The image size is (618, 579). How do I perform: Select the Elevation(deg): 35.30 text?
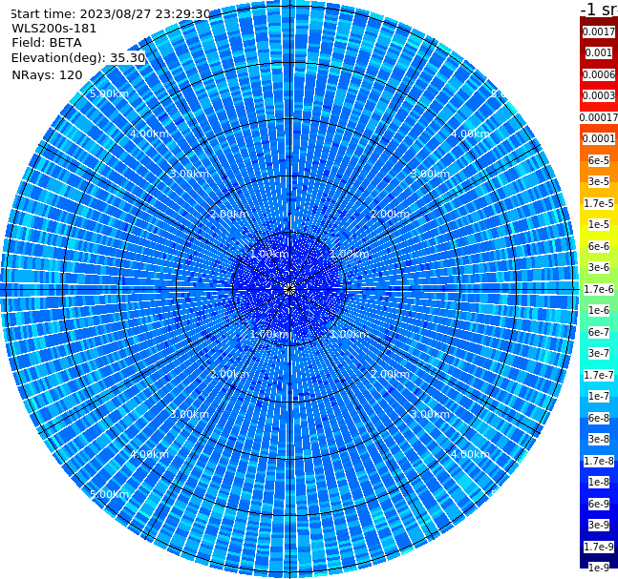coord(78,58)
